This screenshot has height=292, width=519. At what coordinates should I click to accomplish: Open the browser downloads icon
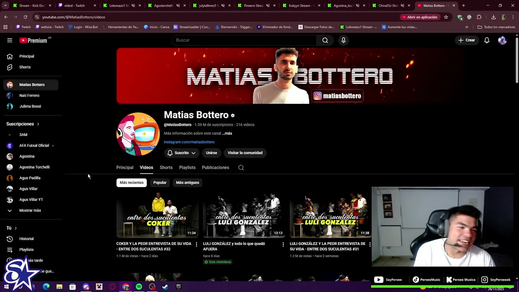[493, 17]
